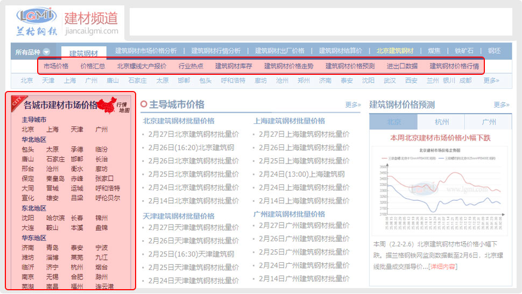Expand 更多» next to 主导城市价格
The height and width of the screenshot is (294, 522).
point(352,105)
